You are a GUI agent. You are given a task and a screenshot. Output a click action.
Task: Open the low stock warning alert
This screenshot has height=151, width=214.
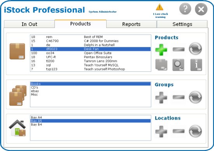coord(160,11)
